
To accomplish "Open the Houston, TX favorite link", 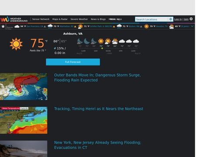I will [162, 27].
